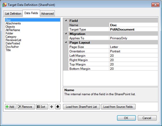Image resolution: width=162 pixels, height=126 pixels.
Task: Edit the Name property value Doc
Action: 133,25
